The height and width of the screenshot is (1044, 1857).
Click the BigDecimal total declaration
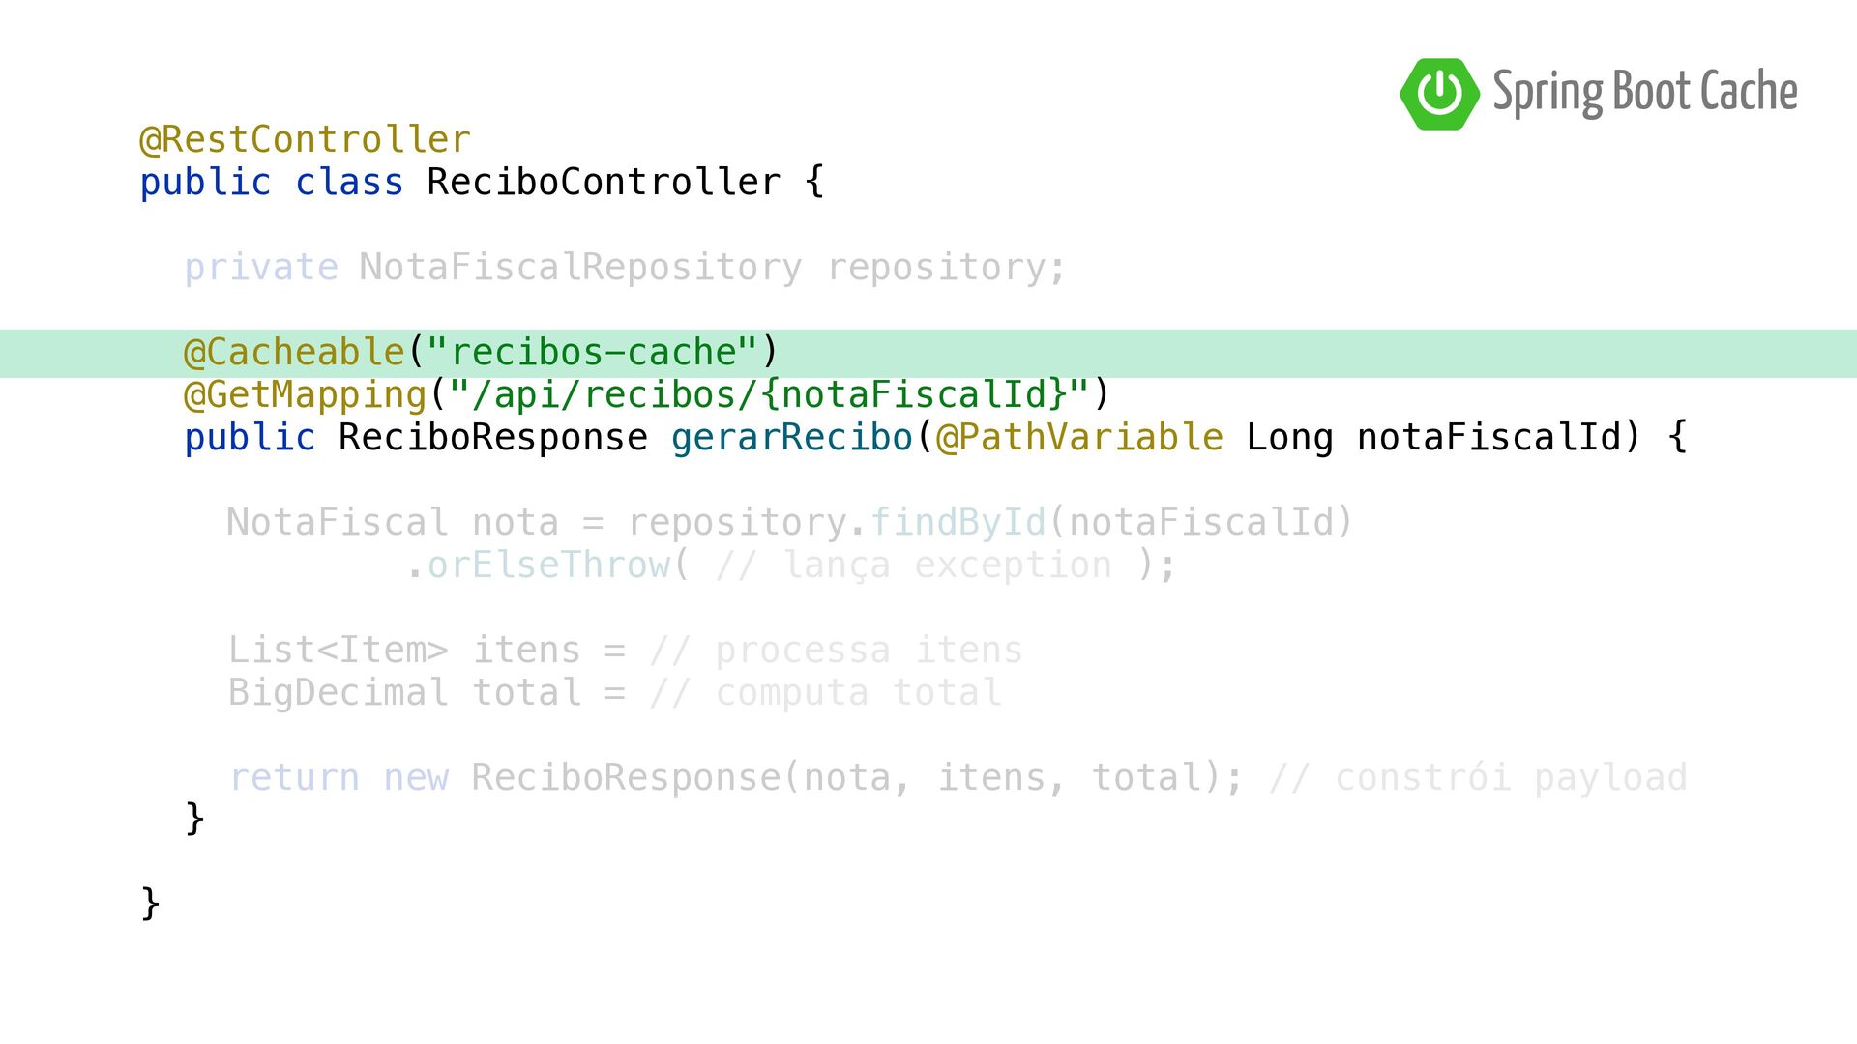[x=404, y=692]
